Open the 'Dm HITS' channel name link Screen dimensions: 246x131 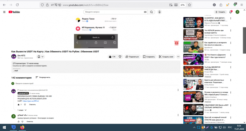(21, 56)
